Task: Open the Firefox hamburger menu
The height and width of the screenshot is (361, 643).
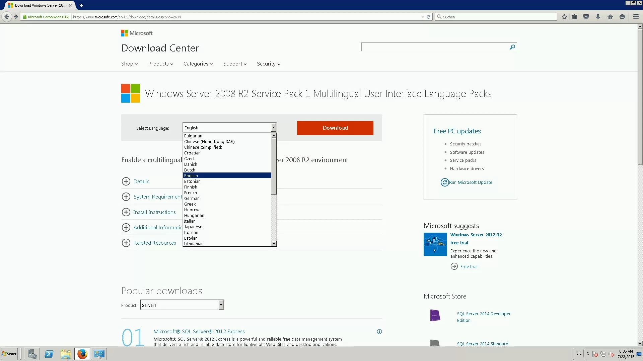Action: coord(636,17)
